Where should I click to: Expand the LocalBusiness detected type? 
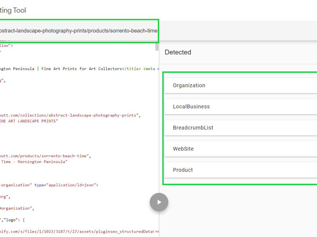click(191, 106)
